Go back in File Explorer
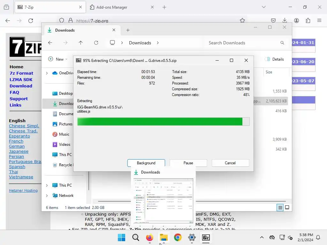The height and width of the screenshot is (245, 327). (x=50, y=43)
